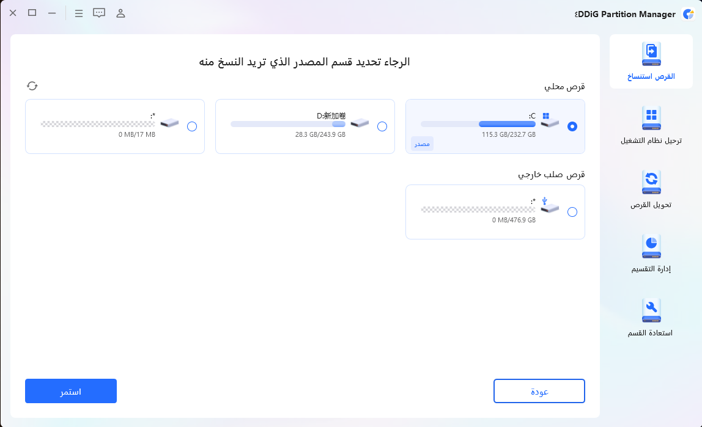Viewport: 702px width, 427px height.
Task: Select the C: drive radio button
Action: click(x=572, y=126)
